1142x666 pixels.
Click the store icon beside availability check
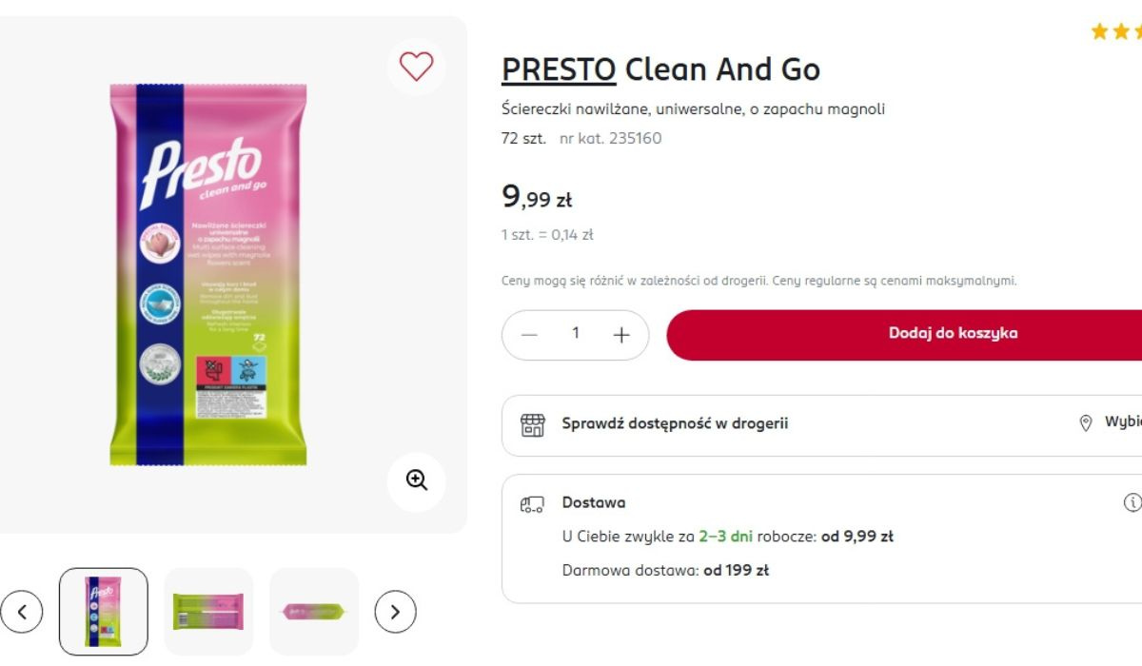pyautogui.click(x=533, y=424)
